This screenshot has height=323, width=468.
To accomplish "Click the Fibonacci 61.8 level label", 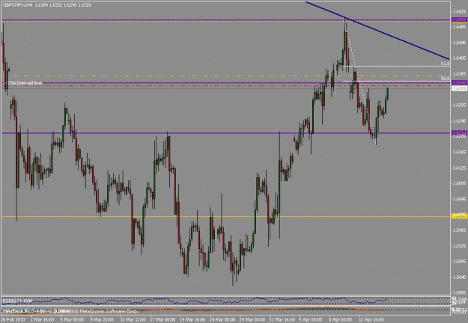I will click(445, 64).
